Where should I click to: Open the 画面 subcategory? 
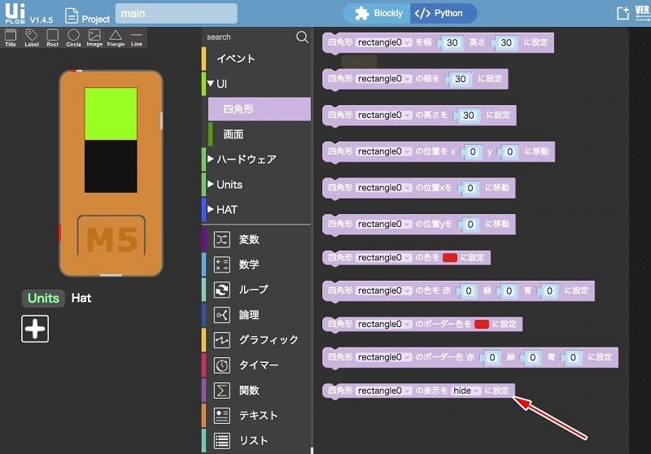[233, 134]
